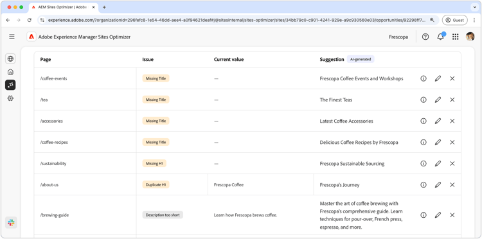Open the browser three-dot menu
482x239 pixels.
click(475, 20)
